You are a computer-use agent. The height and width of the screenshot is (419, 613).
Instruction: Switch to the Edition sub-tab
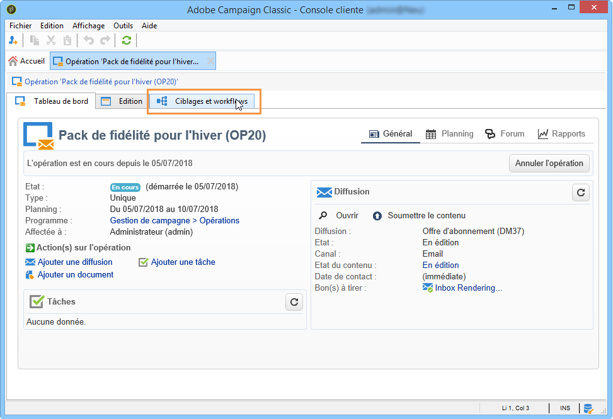[122, 101]
